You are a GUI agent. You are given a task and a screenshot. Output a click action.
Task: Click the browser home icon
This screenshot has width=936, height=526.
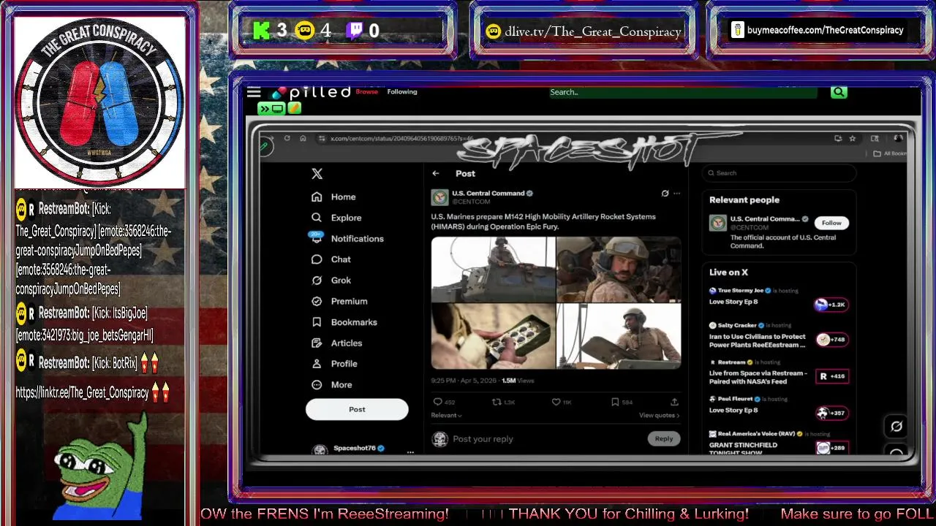(303, 138)
